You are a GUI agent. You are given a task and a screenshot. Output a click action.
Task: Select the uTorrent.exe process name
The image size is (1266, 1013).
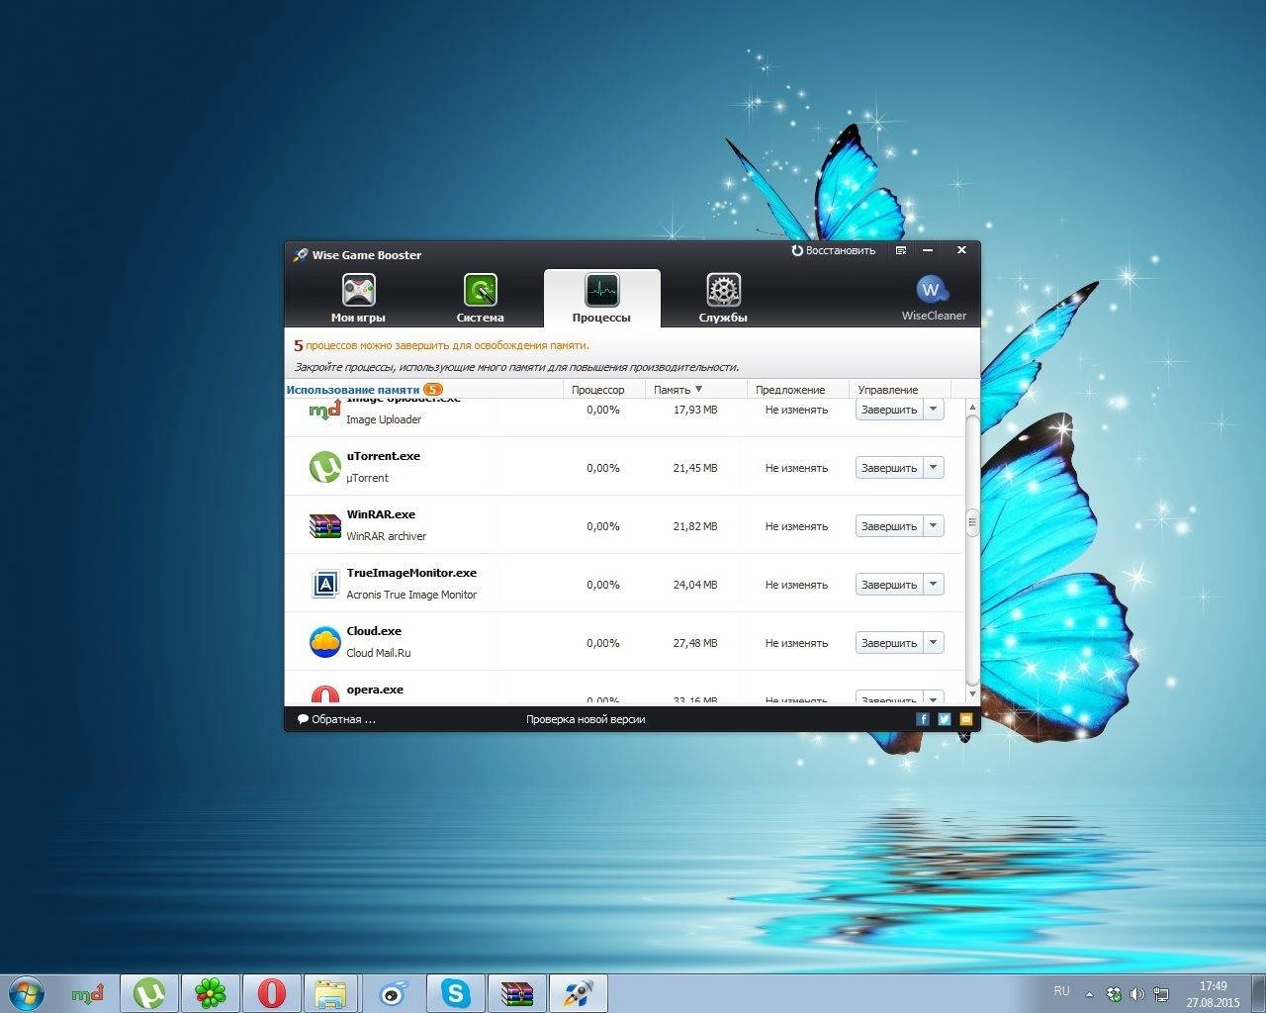384,456
